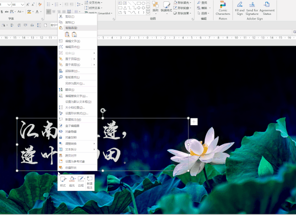The image size is (296, 215).
Task: Apply the font color A
Action: (37, 12)
